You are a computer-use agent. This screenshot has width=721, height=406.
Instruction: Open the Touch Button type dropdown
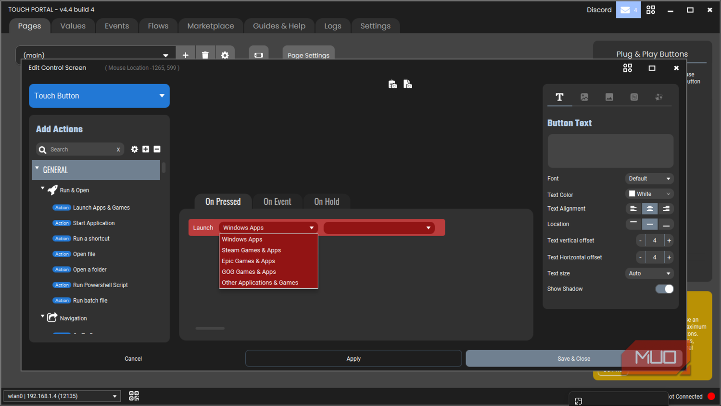pos(99,96)
